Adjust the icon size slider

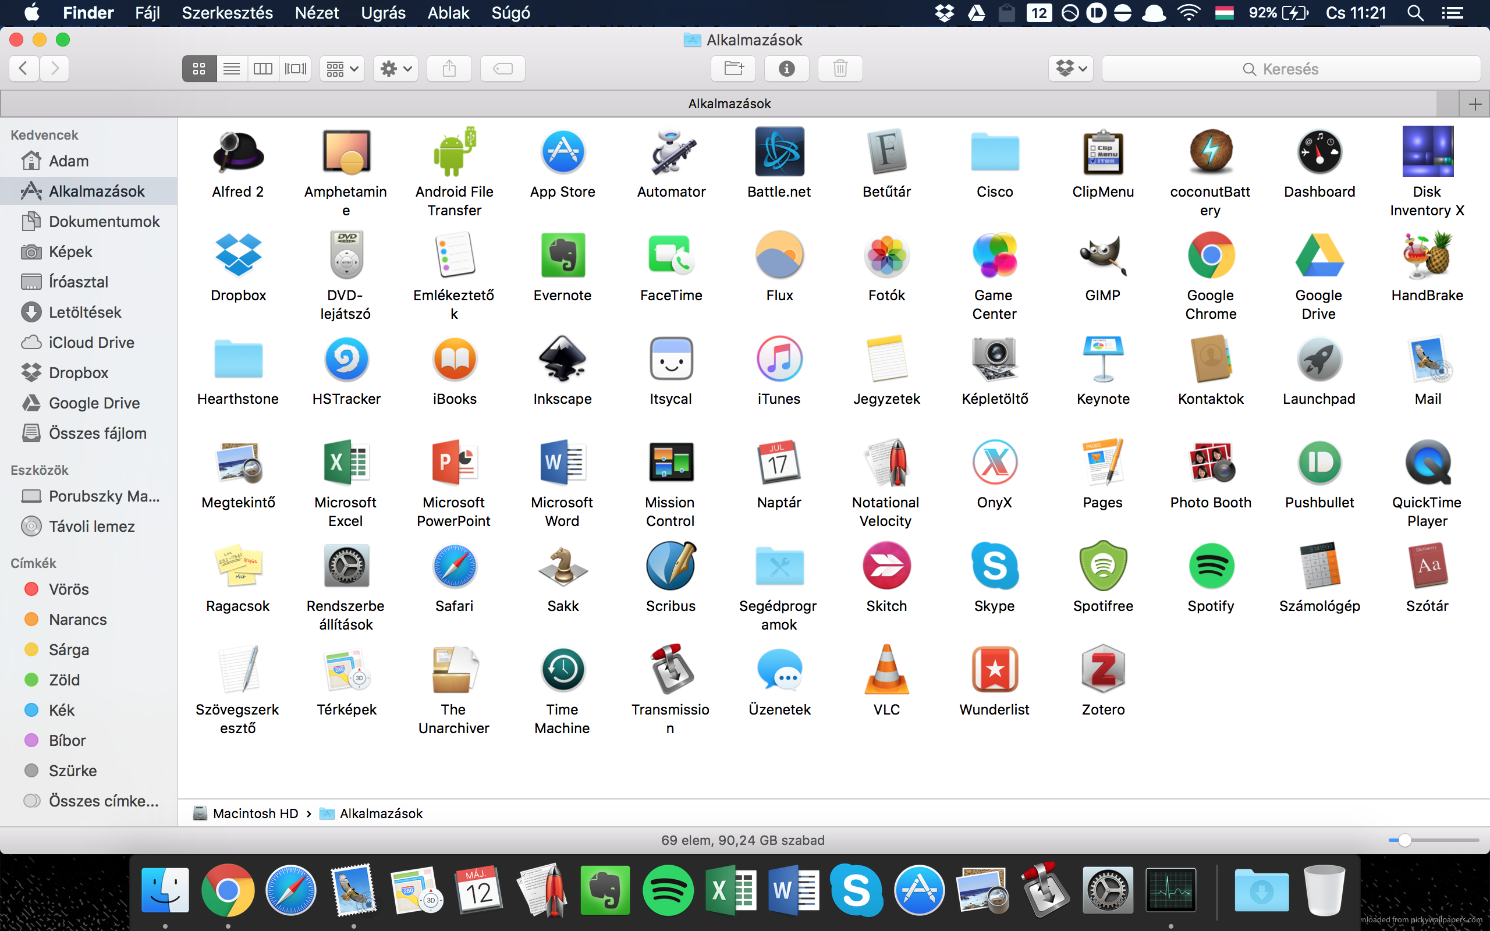[x=1404, y=840]
